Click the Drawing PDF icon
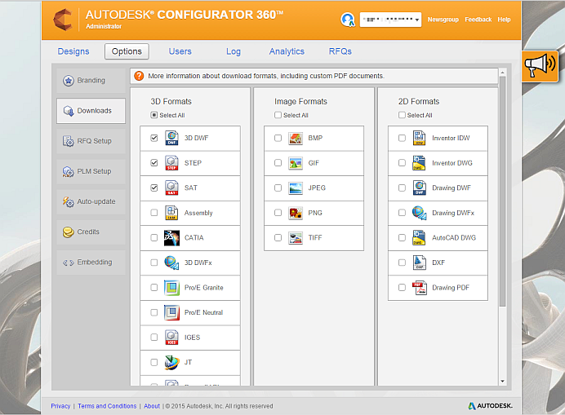565x415 pixels. click(420, 288)
